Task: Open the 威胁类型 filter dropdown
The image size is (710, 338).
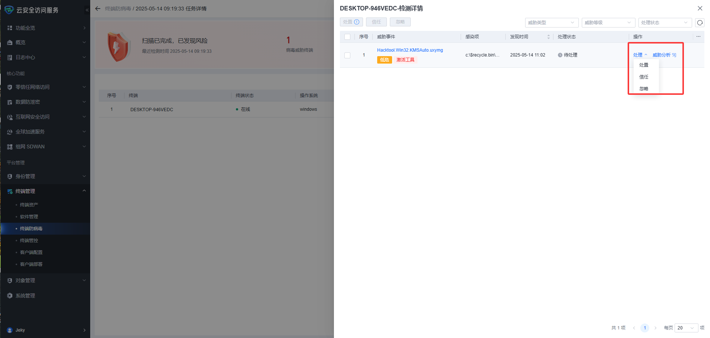Action: 551,23
